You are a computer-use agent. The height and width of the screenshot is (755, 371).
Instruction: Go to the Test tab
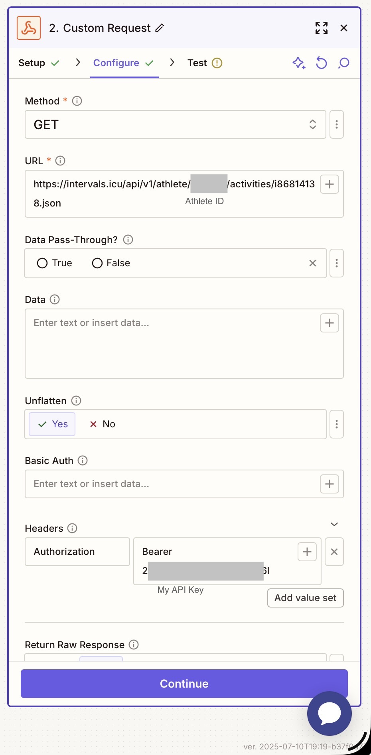(197, 63)
